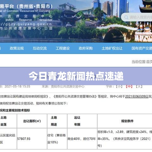The width and height of the screenshot is (152, 152).
Task: Set font size to 大
Action: click(139, 86)
